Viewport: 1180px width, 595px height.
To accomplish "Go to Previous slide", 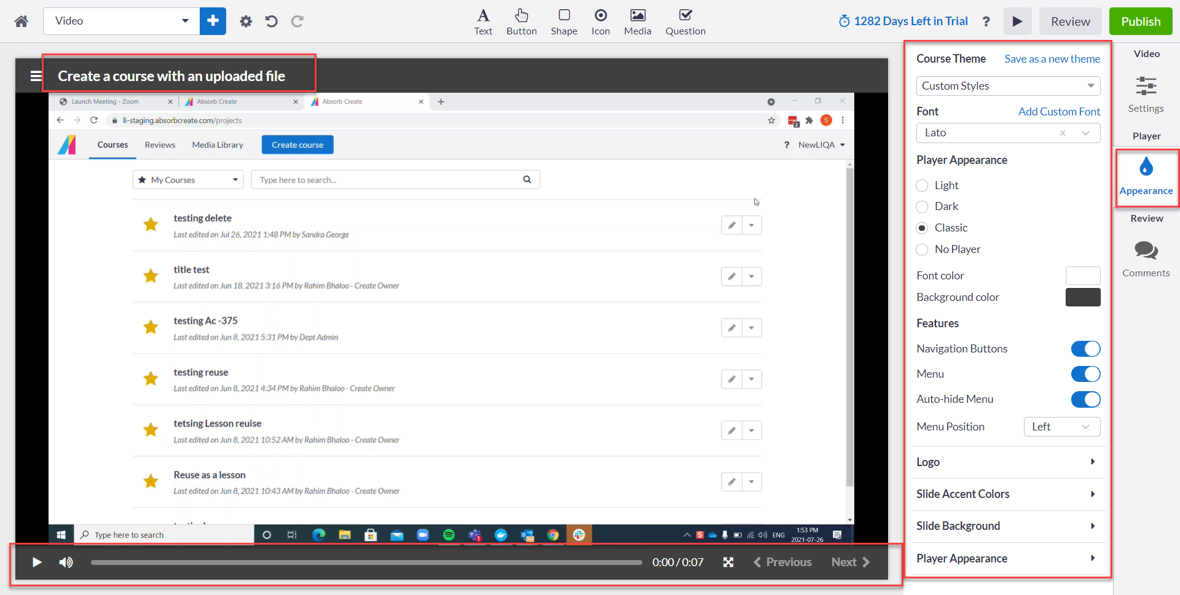I will pyautogui.click(x=782, y=562).
